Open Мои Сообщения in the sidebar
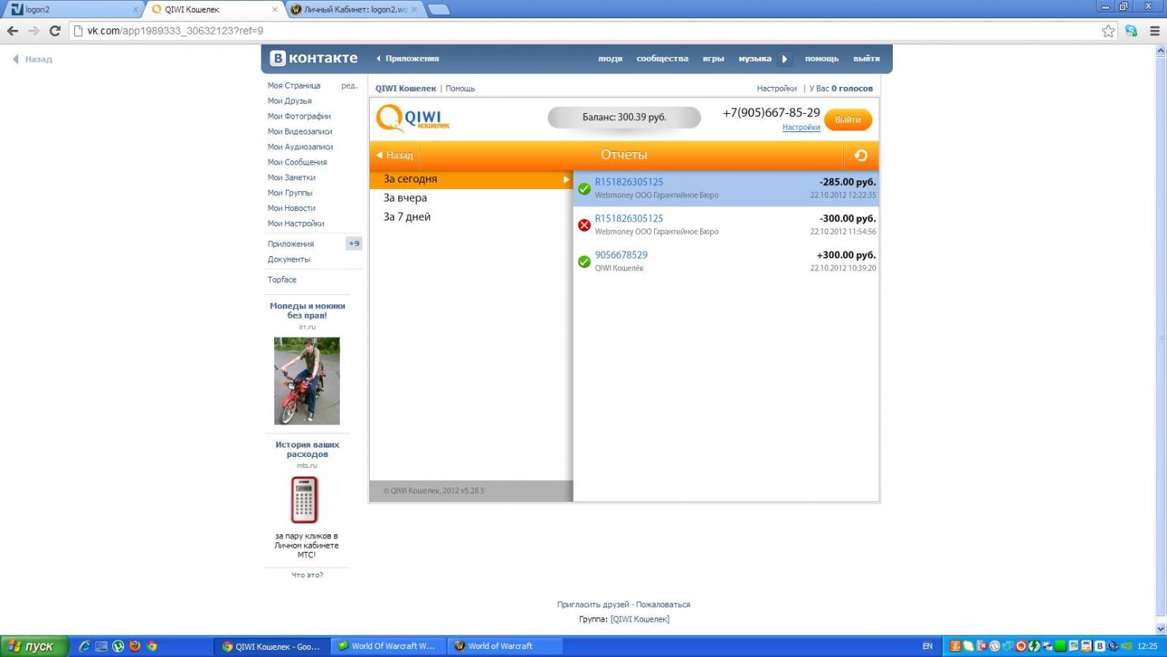Screen dimensions: 1167x657 coord(297,162)
